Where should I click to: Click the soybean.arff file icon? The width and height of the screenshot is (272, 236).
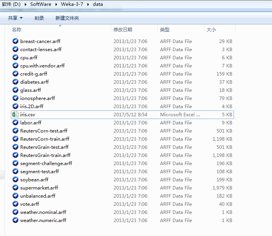pyautogui.click(x=16, y=179)
